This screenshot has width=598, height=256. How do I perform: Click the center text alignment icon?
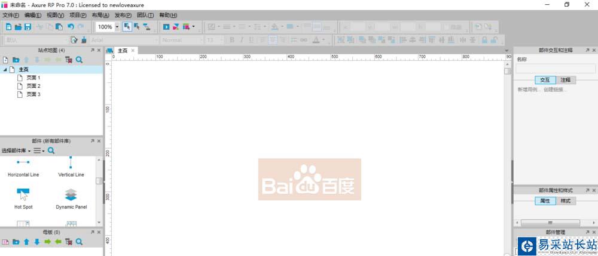click(x=273, y=40)
